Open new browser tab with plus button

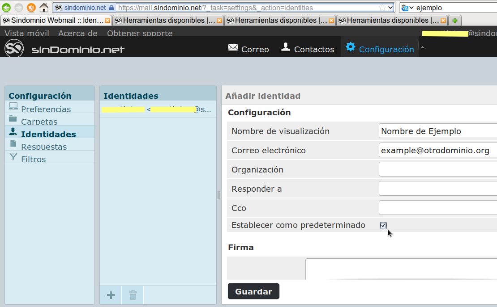pos(454,21)
